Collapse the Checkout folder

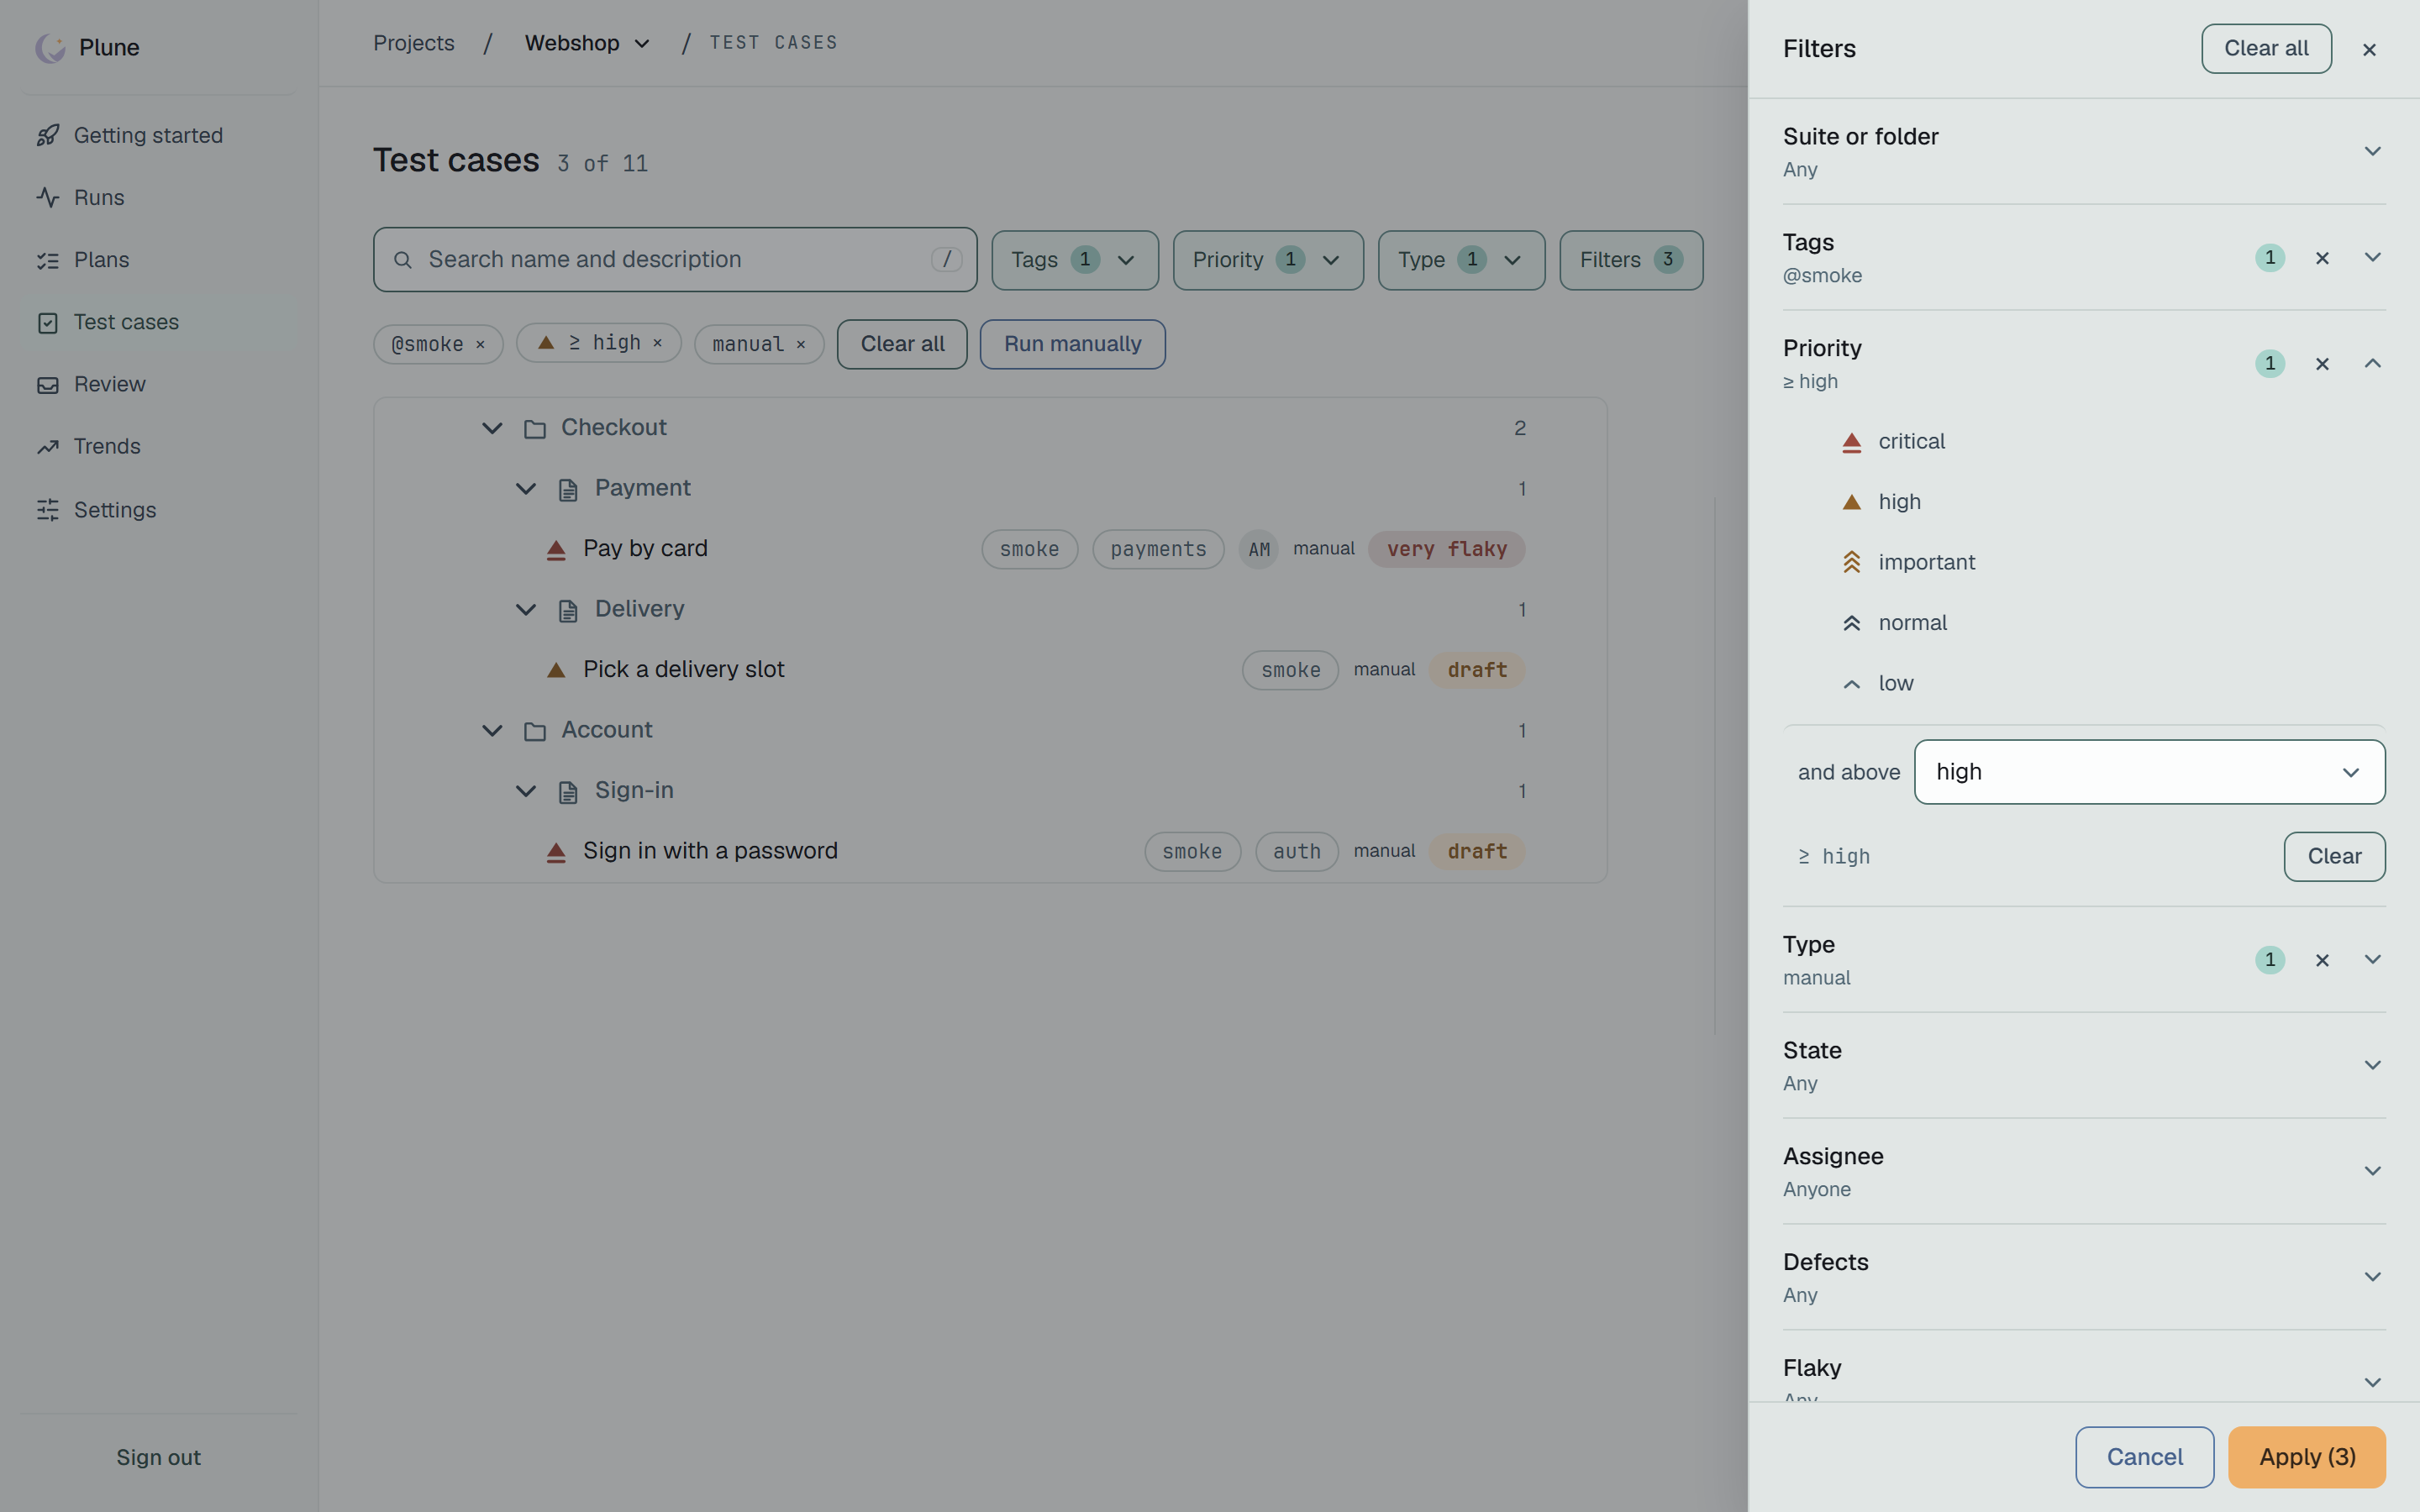click(492, 428)
